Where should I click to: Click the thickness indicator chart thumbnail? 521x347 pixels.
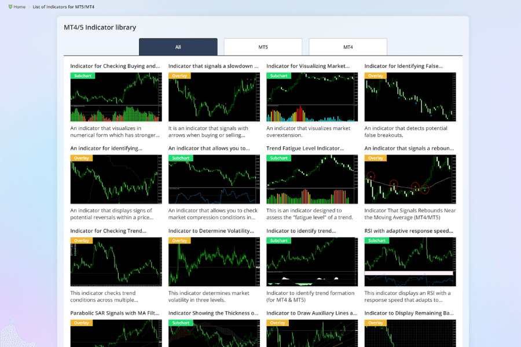click(214, 333)
